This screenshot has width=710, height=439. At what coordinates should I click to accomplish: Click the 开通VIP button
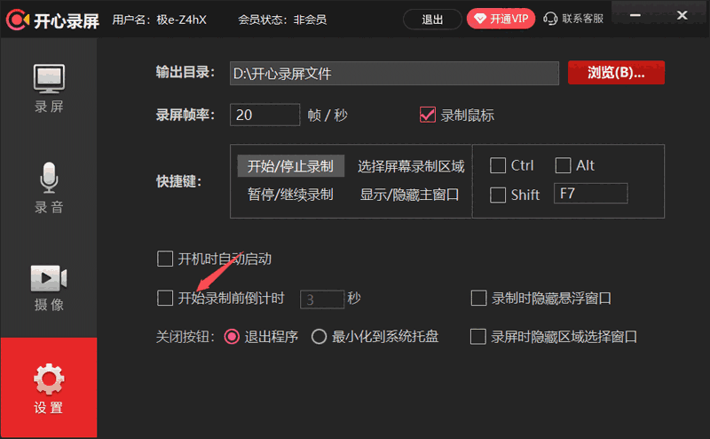click(501, 19)
